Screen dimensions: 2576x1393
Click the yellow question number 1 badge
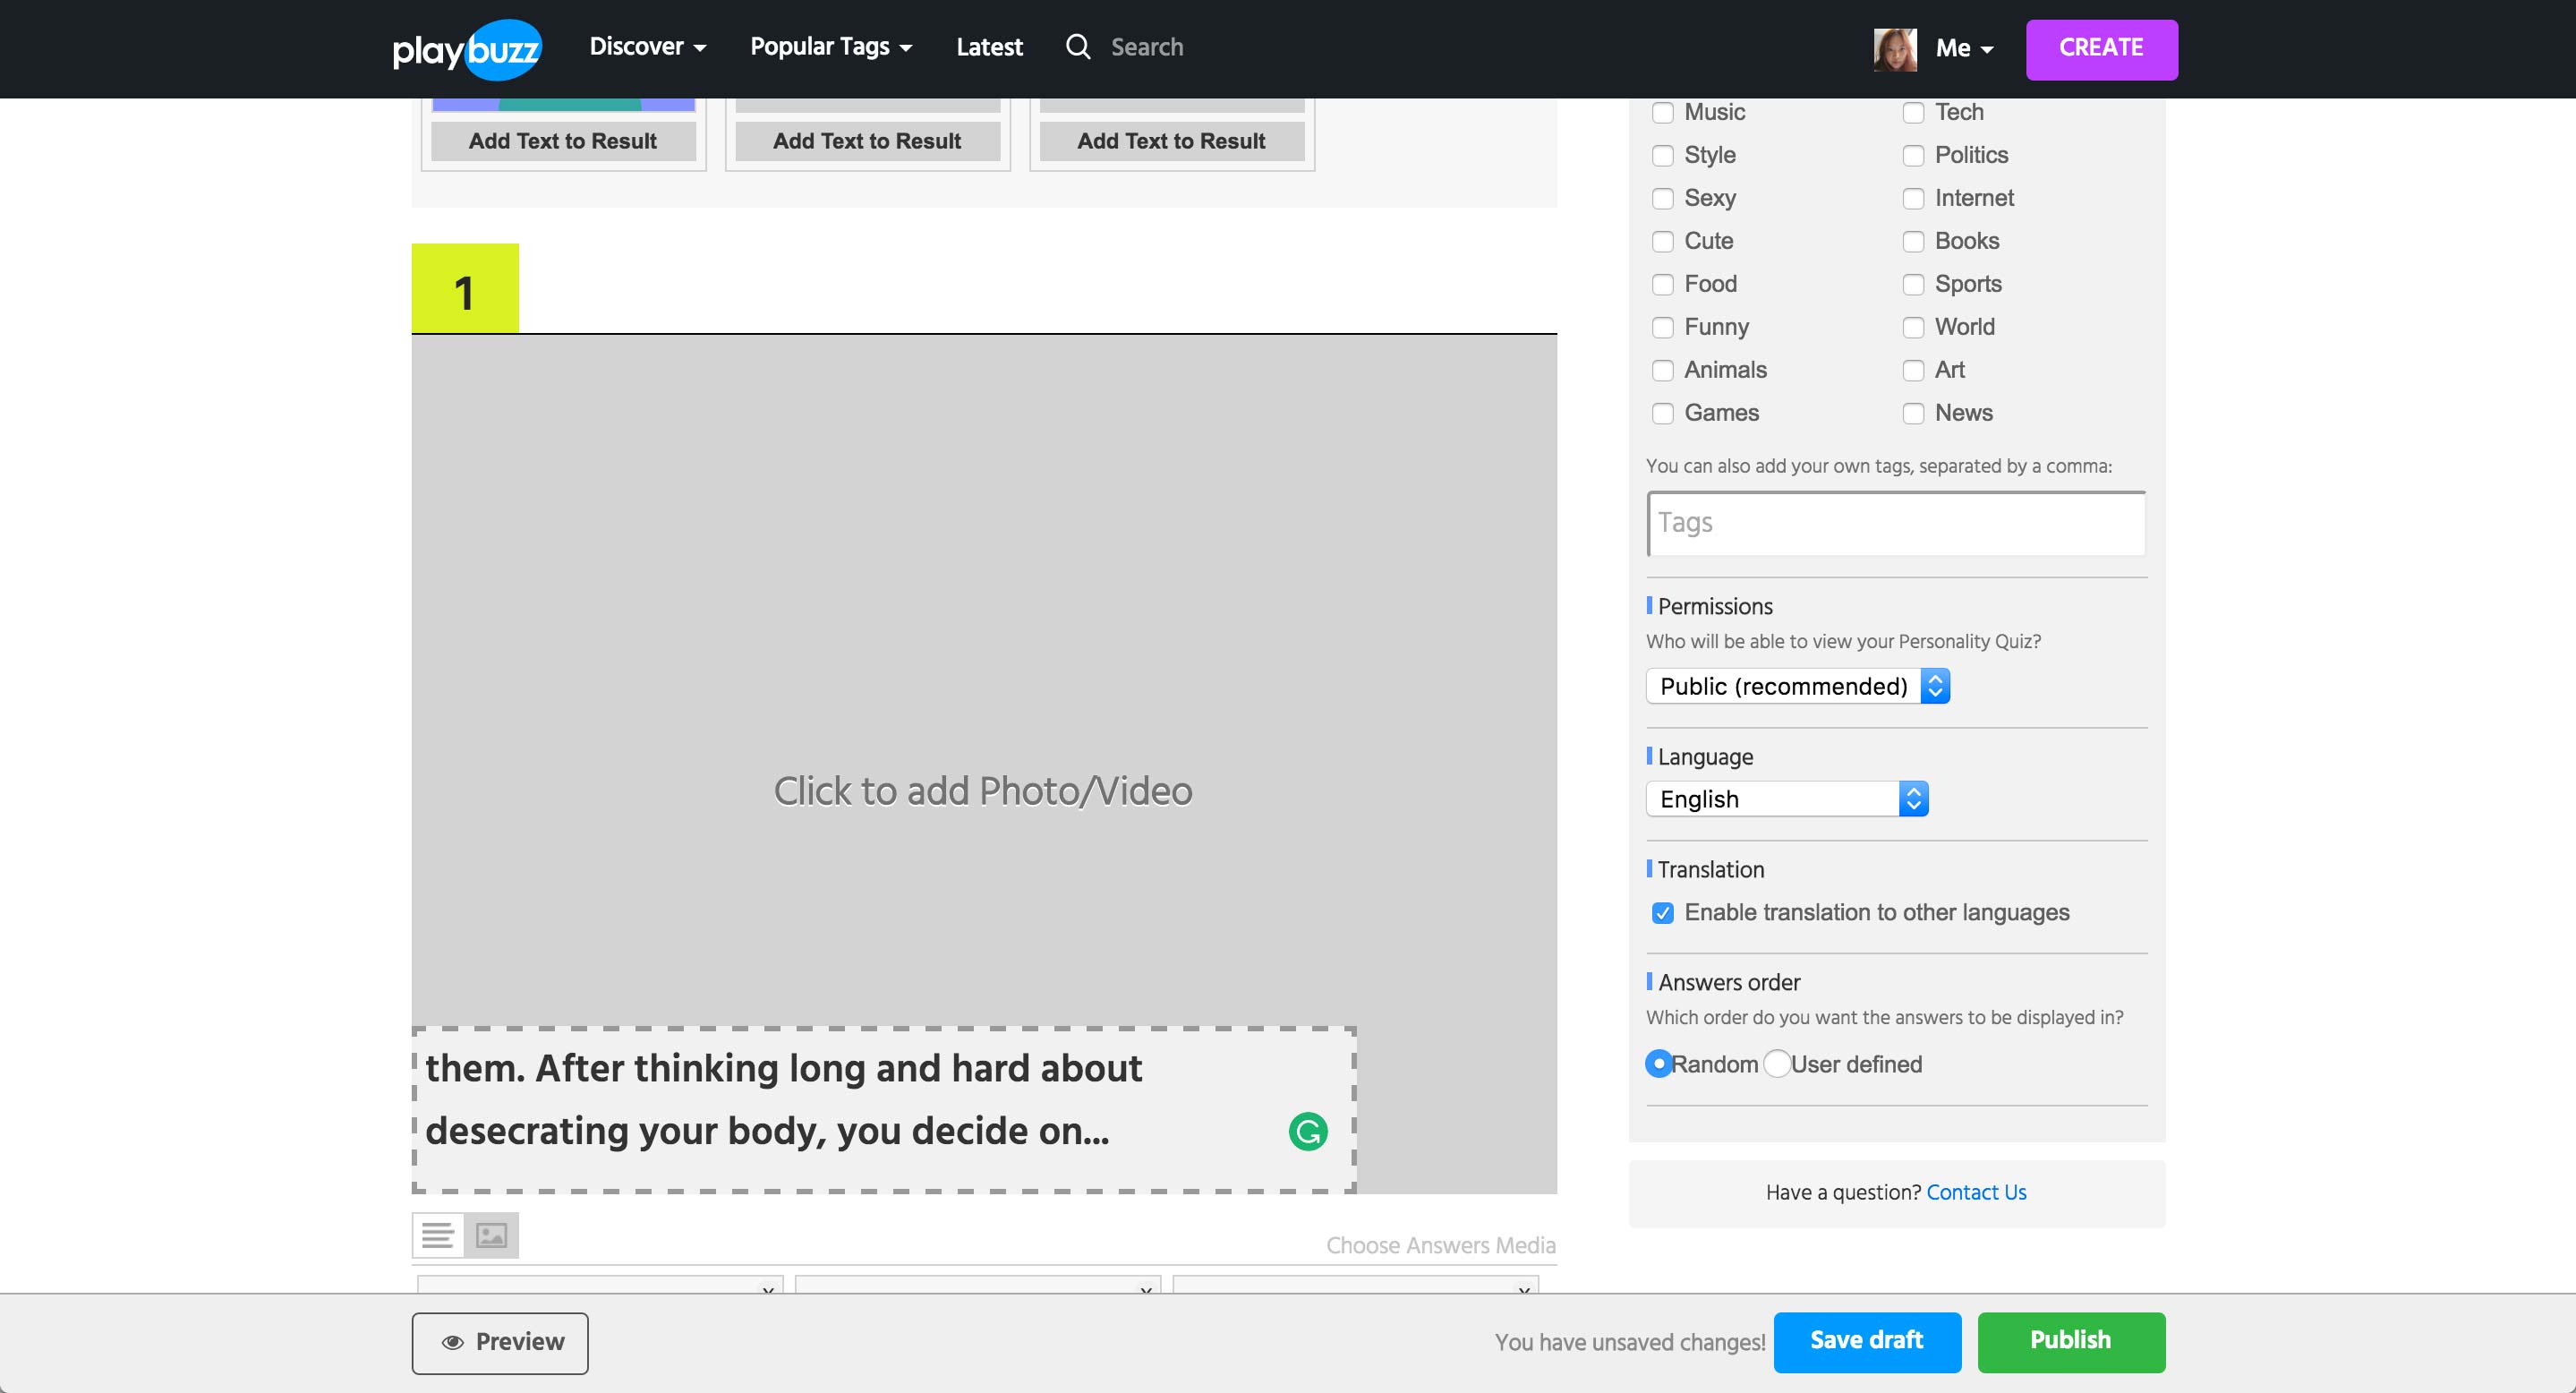(x=465, y=289)
